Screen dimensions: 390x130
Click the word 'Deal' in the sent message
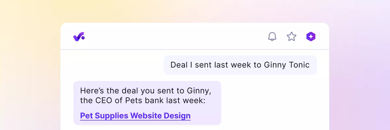tap(179, 65)
